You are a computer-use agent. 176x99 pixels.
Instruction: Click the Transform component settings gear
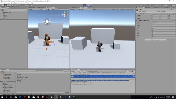(175, 14)
